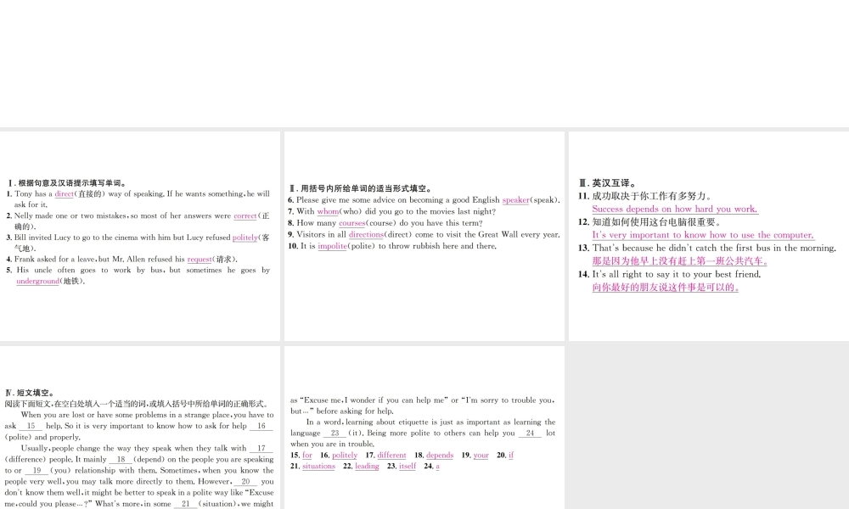Image resolution: width=849 pixels, height=509 pixels.
Task: Click answer 19 "your"
Action: (x=481, y=456)
